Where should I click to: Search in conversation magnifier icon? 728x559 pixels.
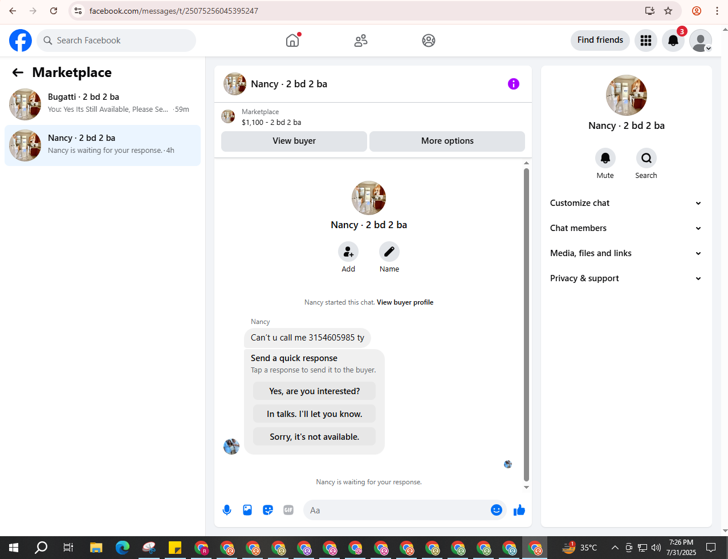[x=646, y=158]
